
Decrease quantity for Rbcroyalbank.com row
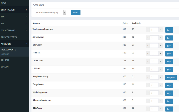point(148,101)
